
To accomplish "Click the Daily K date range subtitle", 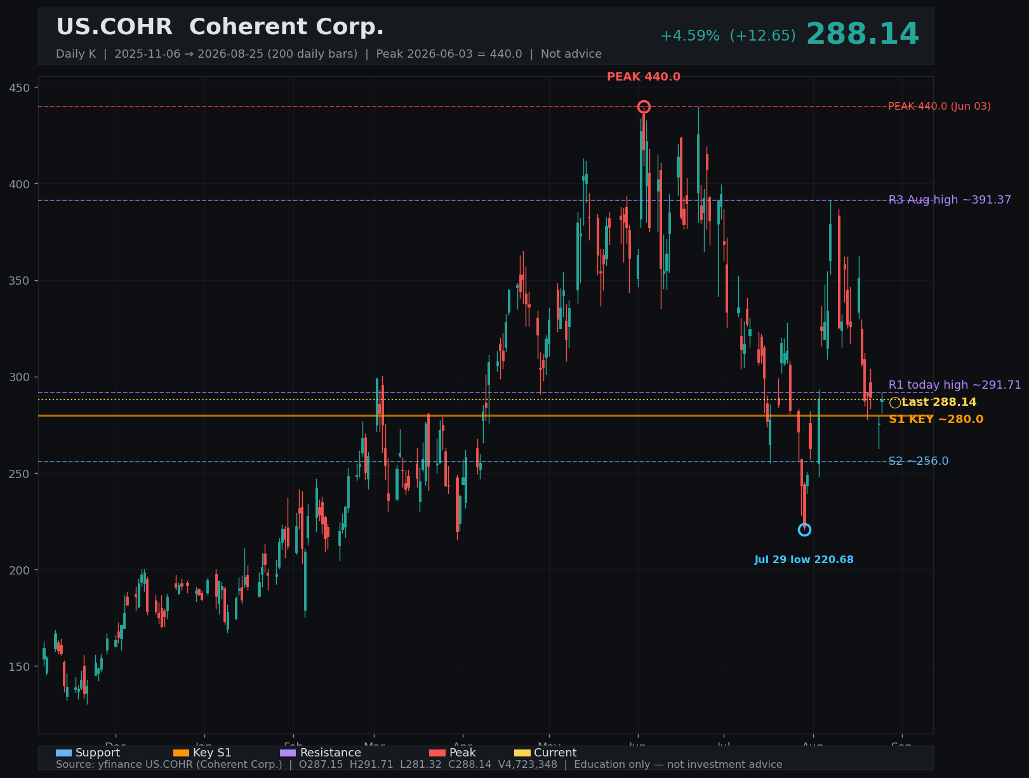I will [329, 54].
